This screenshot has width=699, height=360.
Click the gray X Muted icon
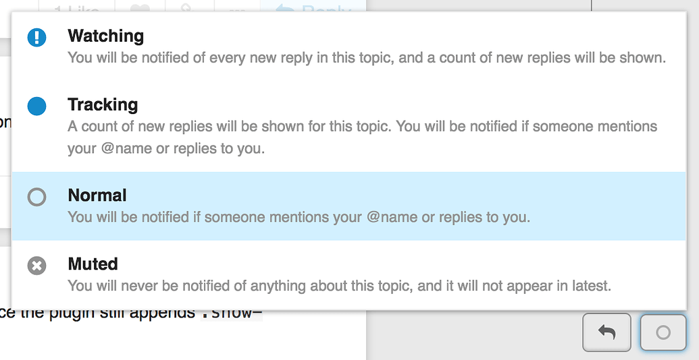(x=37, y=266)
